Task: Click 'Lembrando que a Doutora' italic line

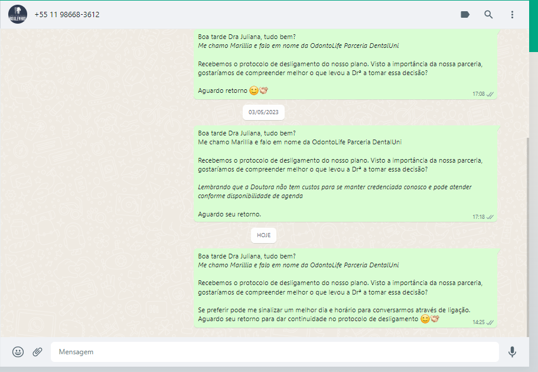Action: (x=334, y=187)
